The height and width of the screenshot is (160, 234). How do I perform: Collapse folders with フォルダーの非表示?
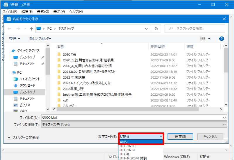(23, 137)
